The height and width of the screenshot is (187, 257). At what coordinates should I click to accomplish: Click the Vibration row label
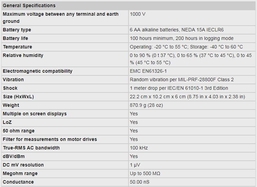click(13, 80)
